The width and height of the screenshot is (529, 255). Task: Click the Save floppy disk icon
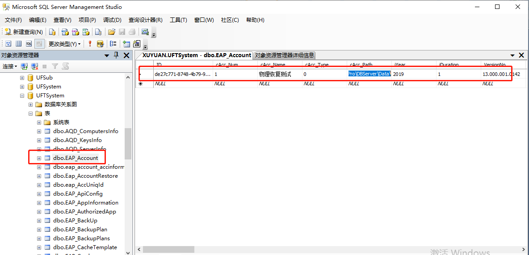[122, 32]
